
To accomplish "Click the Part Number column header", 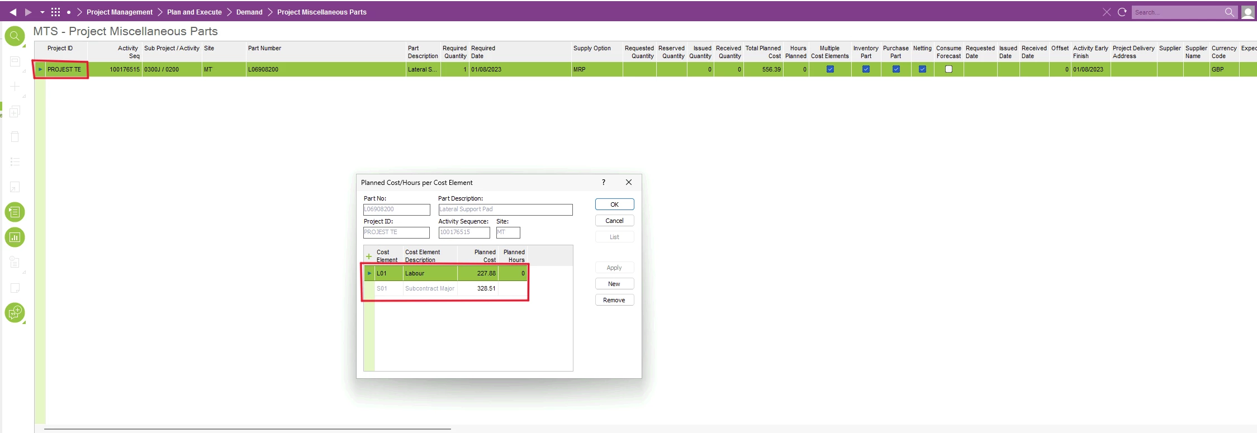I will pos(326,52).
